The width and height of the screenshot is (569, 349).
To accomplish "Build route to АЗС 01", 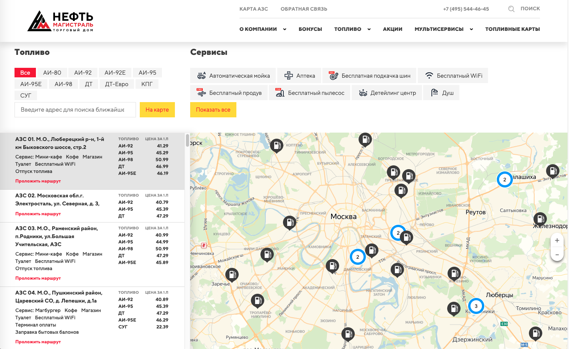I will 38,181.
